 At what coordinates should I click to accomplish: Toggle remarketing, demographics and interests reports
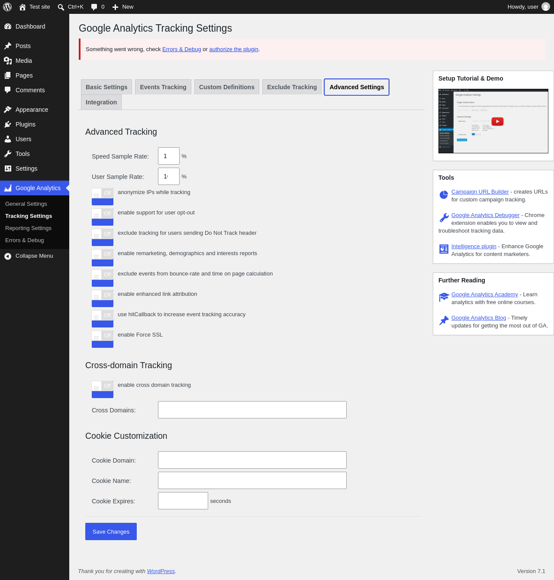(x=103, y=258)
